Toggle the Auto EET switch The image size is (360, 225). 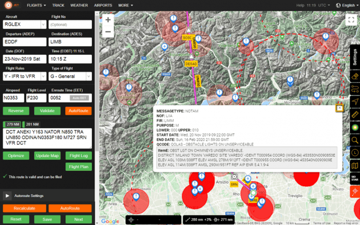click(x=79, y=98)
